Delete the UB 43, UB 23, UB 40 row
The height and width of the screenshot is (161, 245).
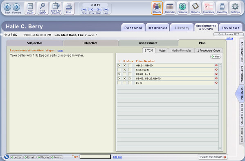216,78
